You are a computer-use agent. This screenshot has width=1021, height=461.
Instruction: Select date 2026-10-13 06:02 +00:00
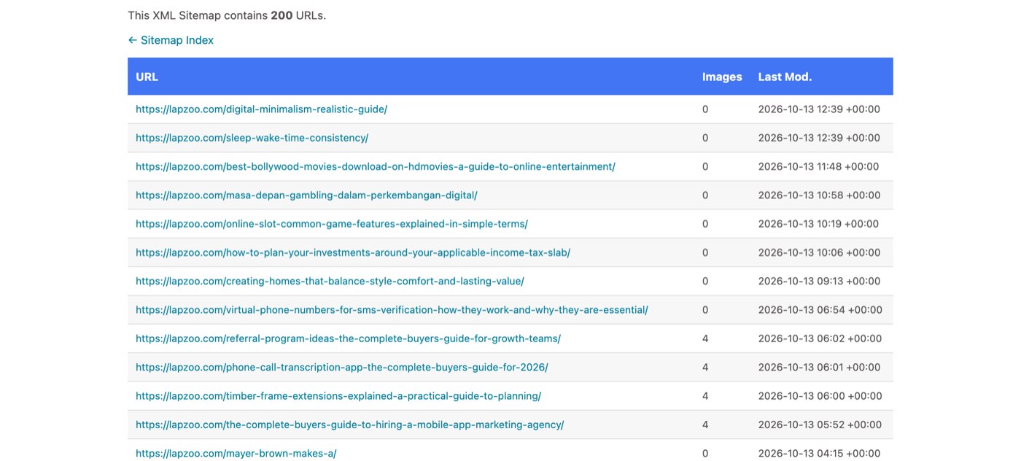tap(820, 338)
